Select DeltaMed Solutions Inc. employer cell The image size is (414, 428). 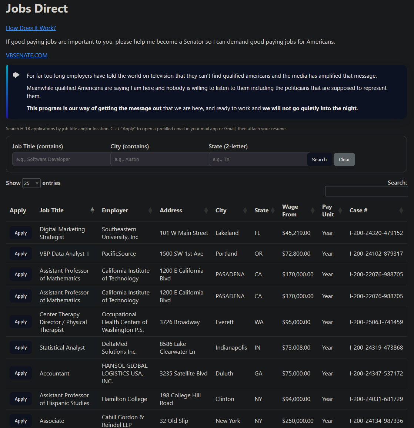coord(119,347)
